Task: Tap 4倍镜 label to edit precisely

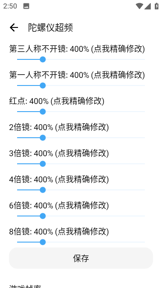Action: pos(59,180)
